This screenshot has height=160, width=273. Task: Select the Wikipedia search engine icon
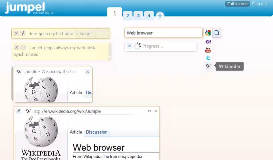pos(208,66)
